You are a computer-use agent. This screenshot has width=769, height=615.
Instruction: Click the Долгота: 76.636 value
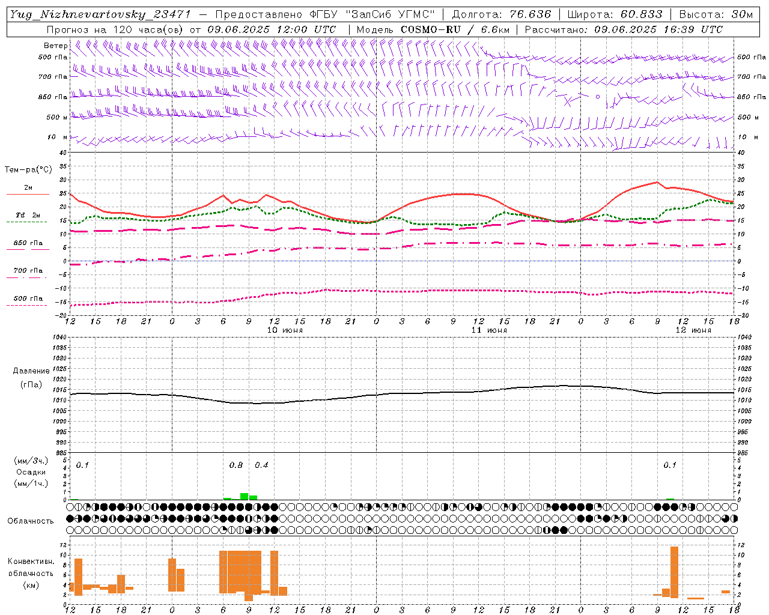click(x=502, y=14)
